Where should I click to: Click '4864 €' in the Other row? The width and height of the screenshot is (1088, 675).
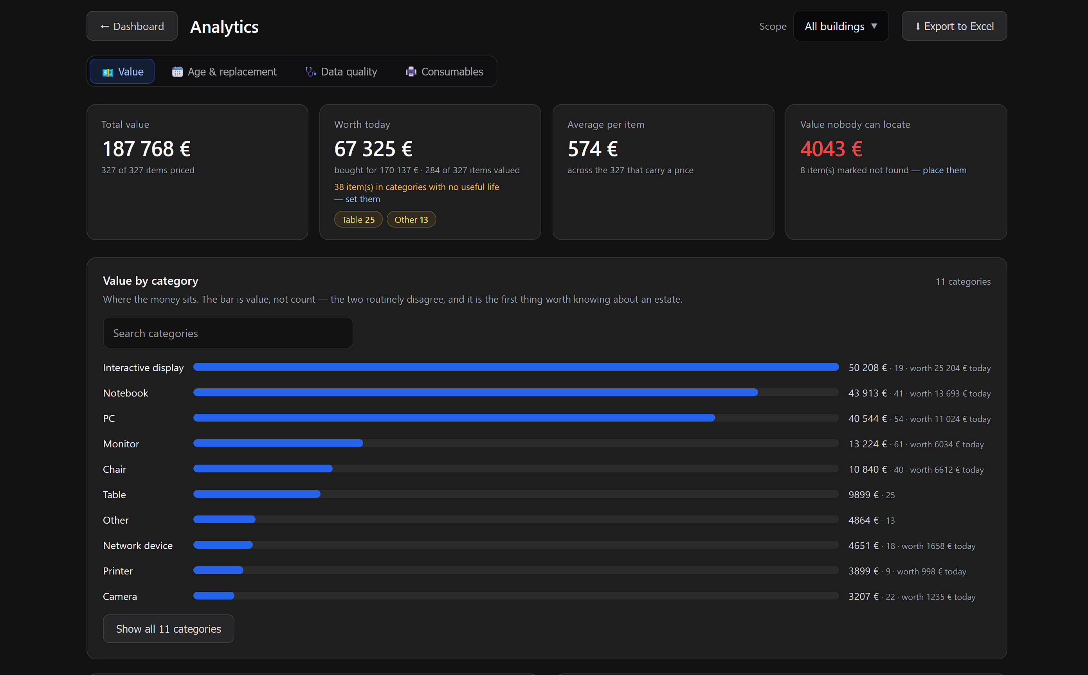[x=863, y=521]
